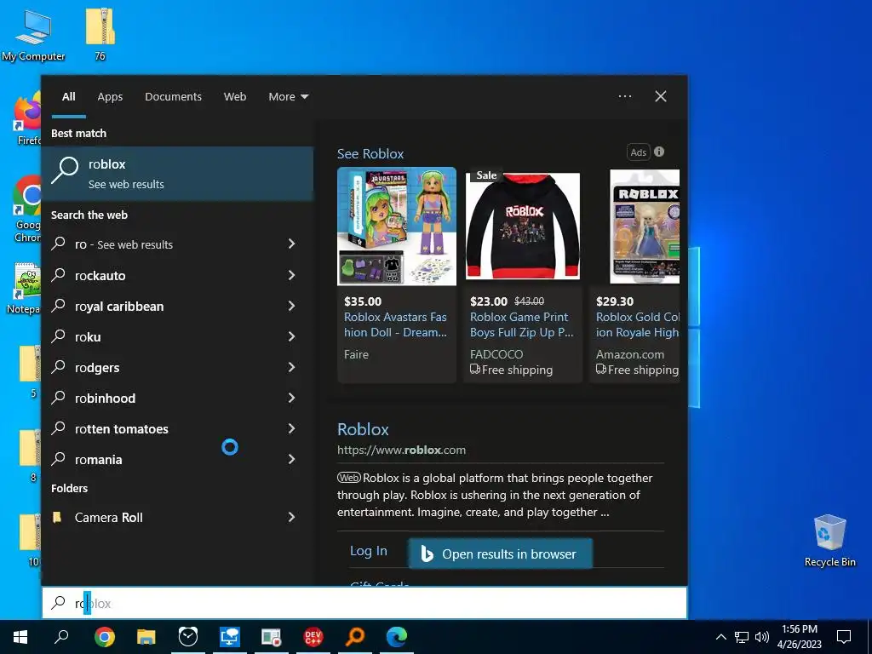Open the Roblox website title link
The image size is (872, 654).
(x=363, y=429)
